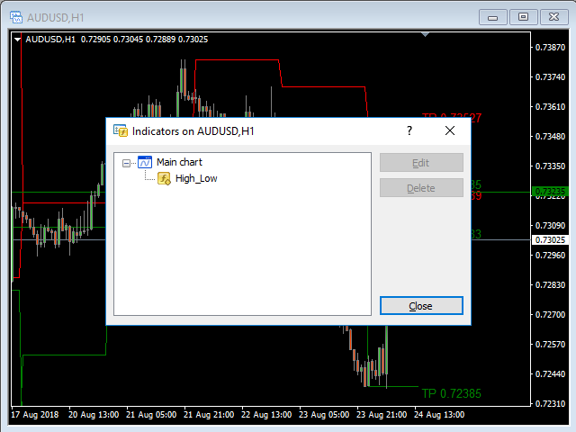The width and height of the screenshot is (576, 432).
Task: Maximize the AUDUSD,H1 chart window
Action: [x=524, y=17]
